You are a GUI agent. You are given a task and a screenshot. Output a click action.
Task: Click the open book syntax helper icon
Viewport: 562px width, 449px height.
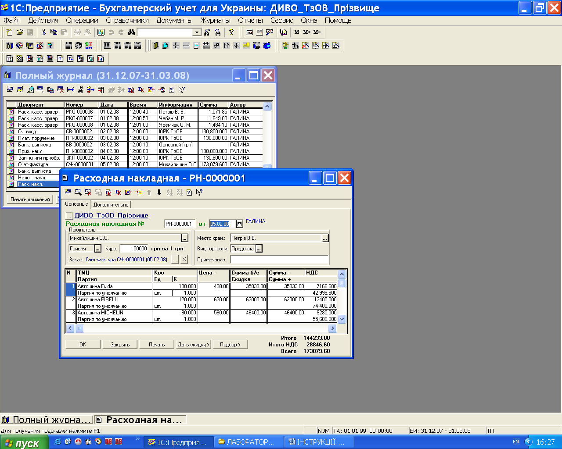[283, 32]
